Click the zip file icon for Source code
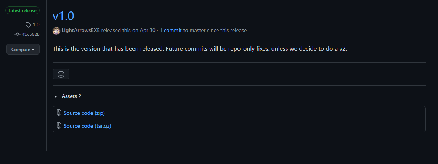This screenshot has width=438, height=164. (59, 113)
